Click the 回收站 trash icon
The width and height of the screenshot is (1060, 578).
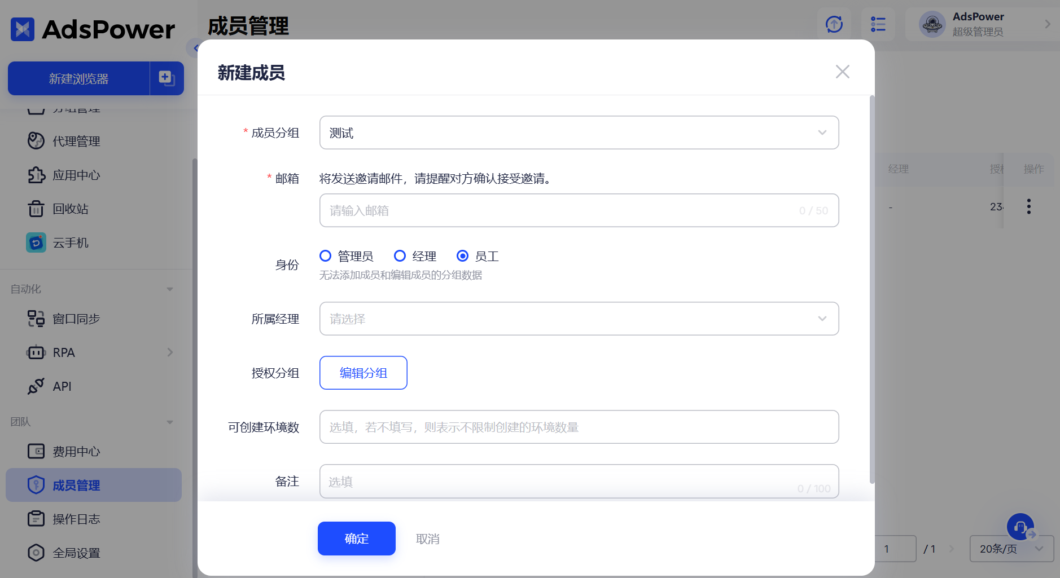coord(36,209)
